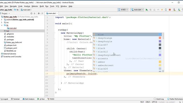Open the View menu

(x=6, y=6)
